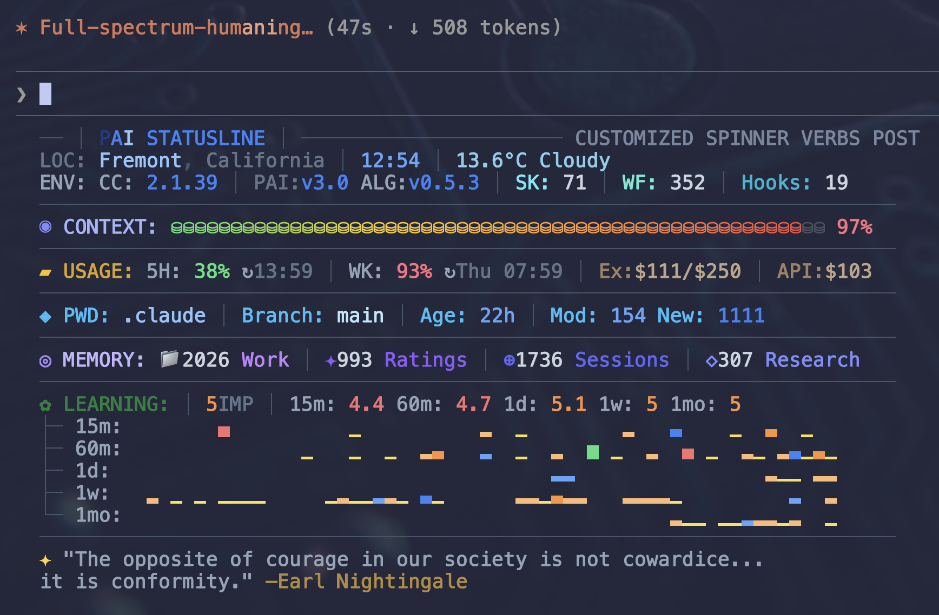The width and height of the screenshot is (939, 615).
Task: Open the folder icon beside 2026 Work
Action: coord(168,359)
